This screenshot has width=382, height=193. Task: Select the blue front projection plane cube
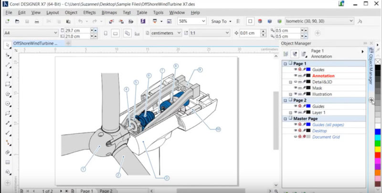pos(270,21)
